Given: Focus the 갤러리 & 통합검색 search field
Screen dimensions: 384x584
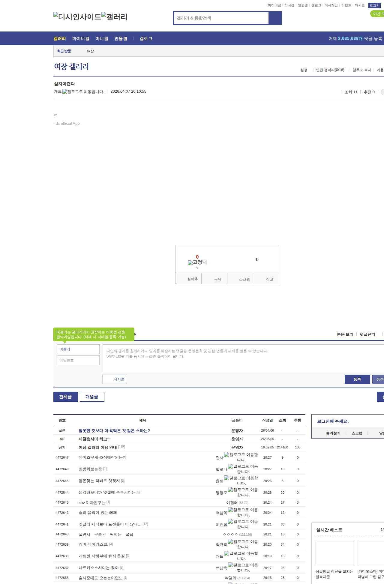Looking at the screenshot, I should tap(221, 18).
